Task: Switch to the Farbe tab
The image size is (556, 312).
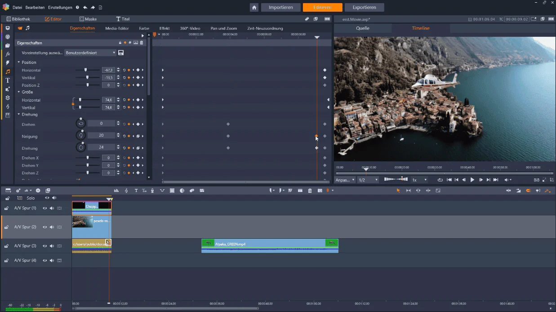Action: pos(144,28)
